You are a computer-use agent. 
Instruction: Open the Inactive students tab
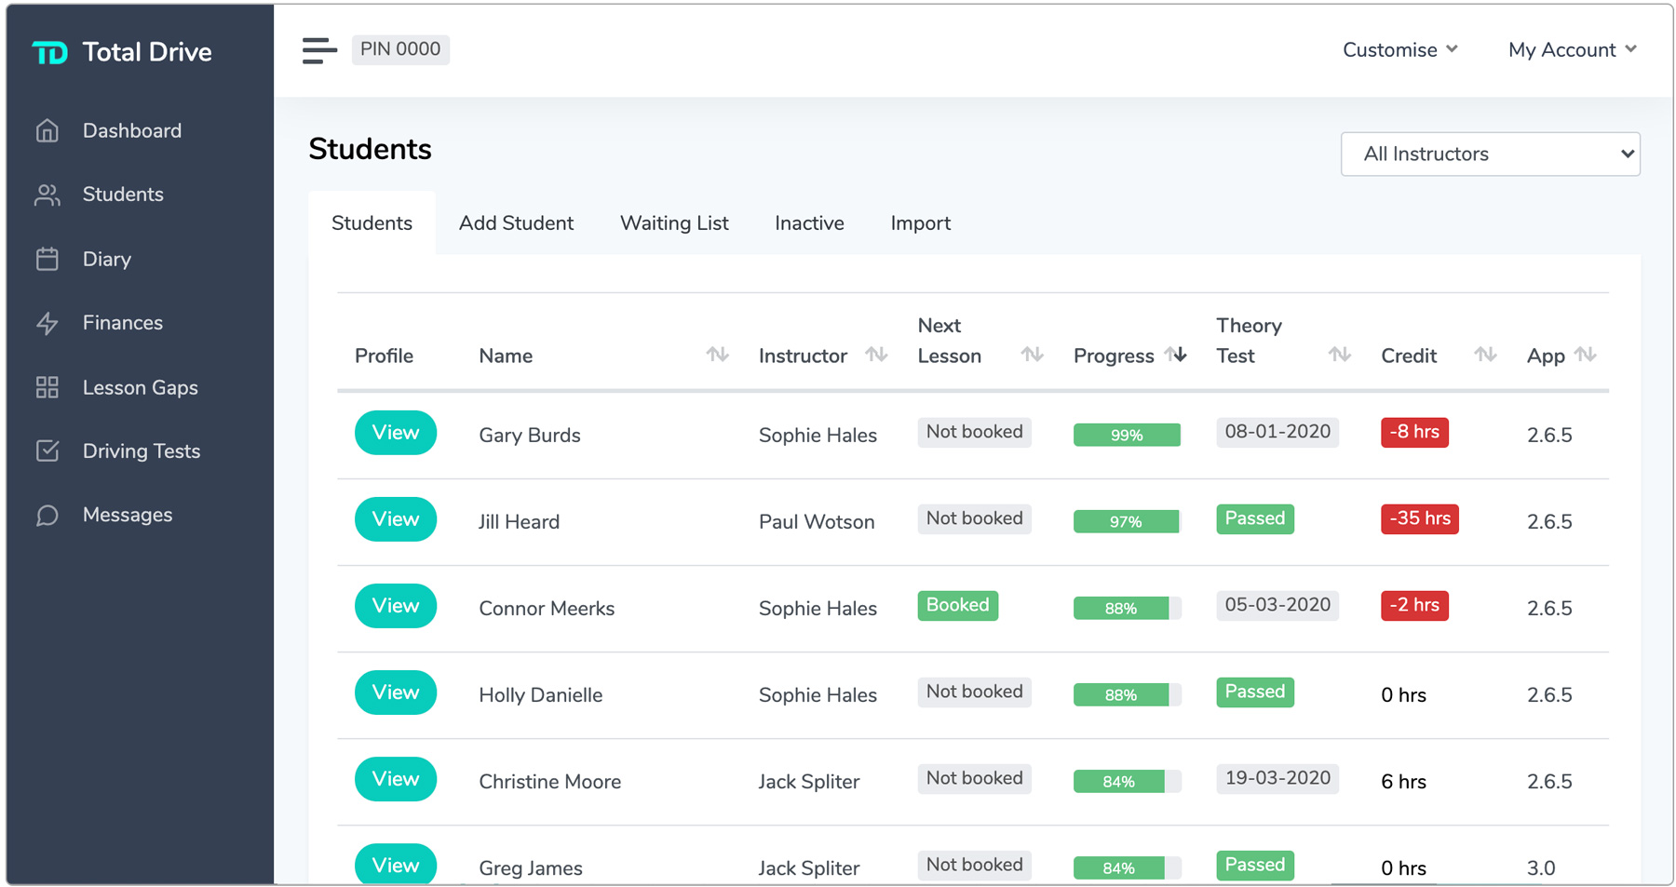click(x=808, y=222)
